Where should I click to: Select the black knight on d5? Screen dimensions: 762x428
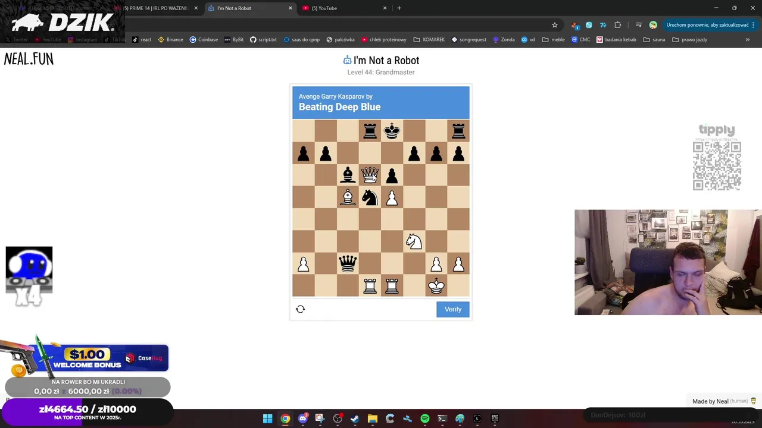pos(370,197)
